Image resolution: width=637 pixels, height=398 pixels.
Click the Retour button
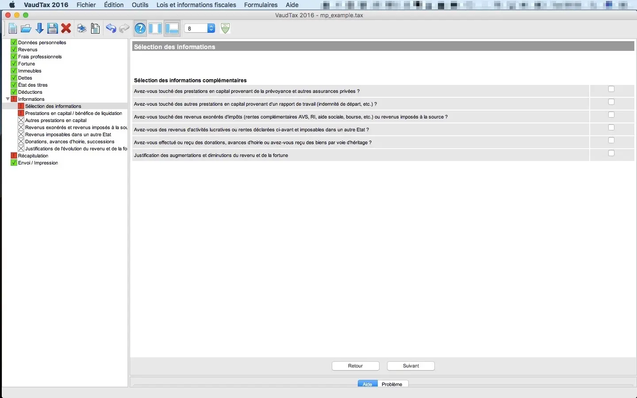[356, 366]
